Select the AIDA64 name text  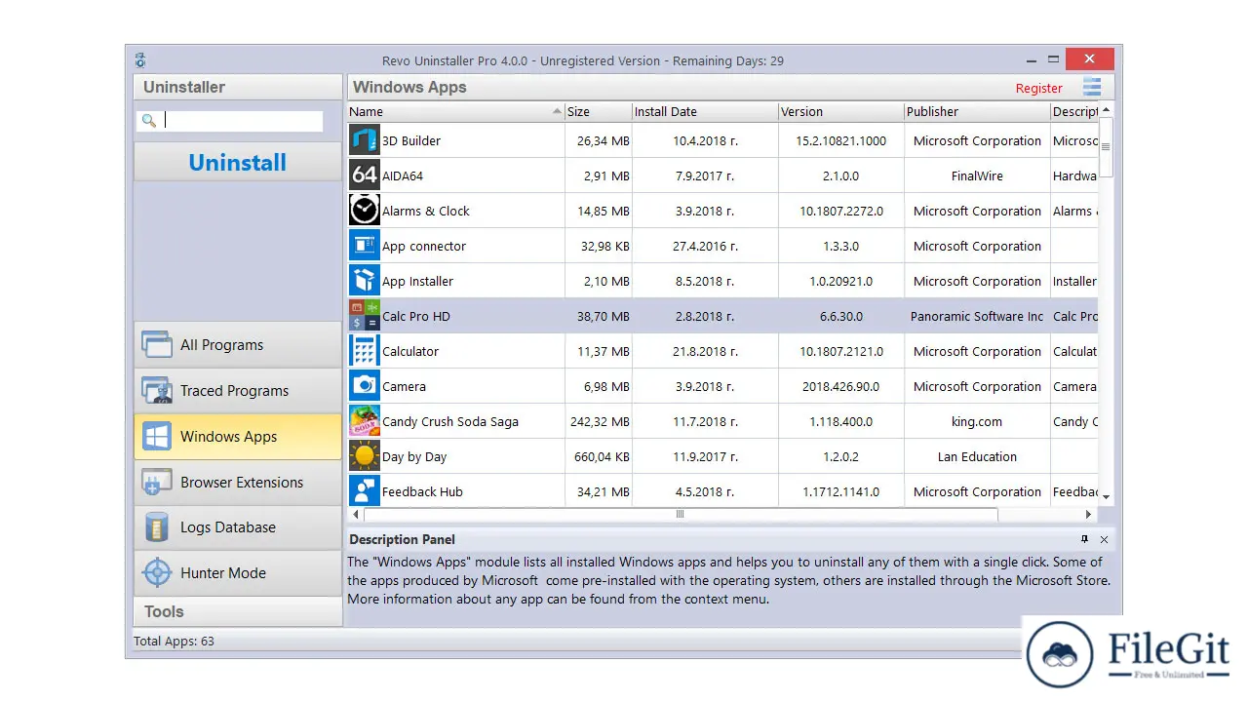coord(403,175)
